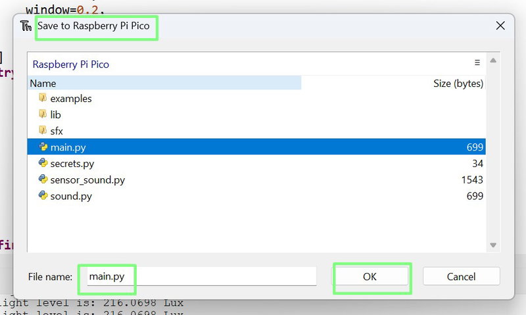The image size is (526, 315).
Task: Open the hamburger menu beside Raspberry Pi Pico
Action: (477, 62)
